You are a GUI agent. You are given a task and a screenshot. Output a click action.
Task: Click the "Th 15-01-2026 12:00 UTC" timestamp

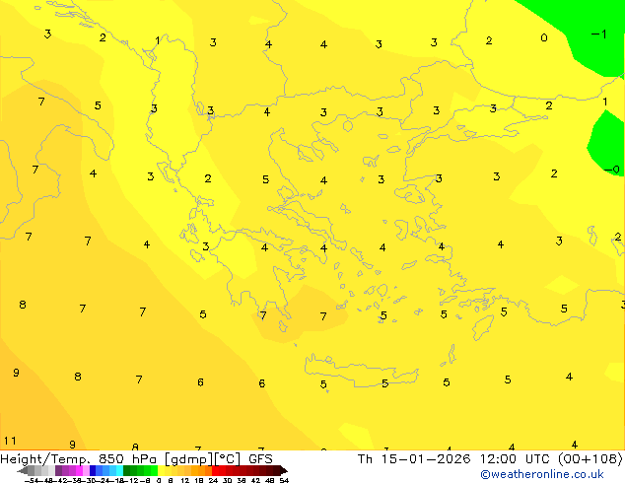click(455, 458)
